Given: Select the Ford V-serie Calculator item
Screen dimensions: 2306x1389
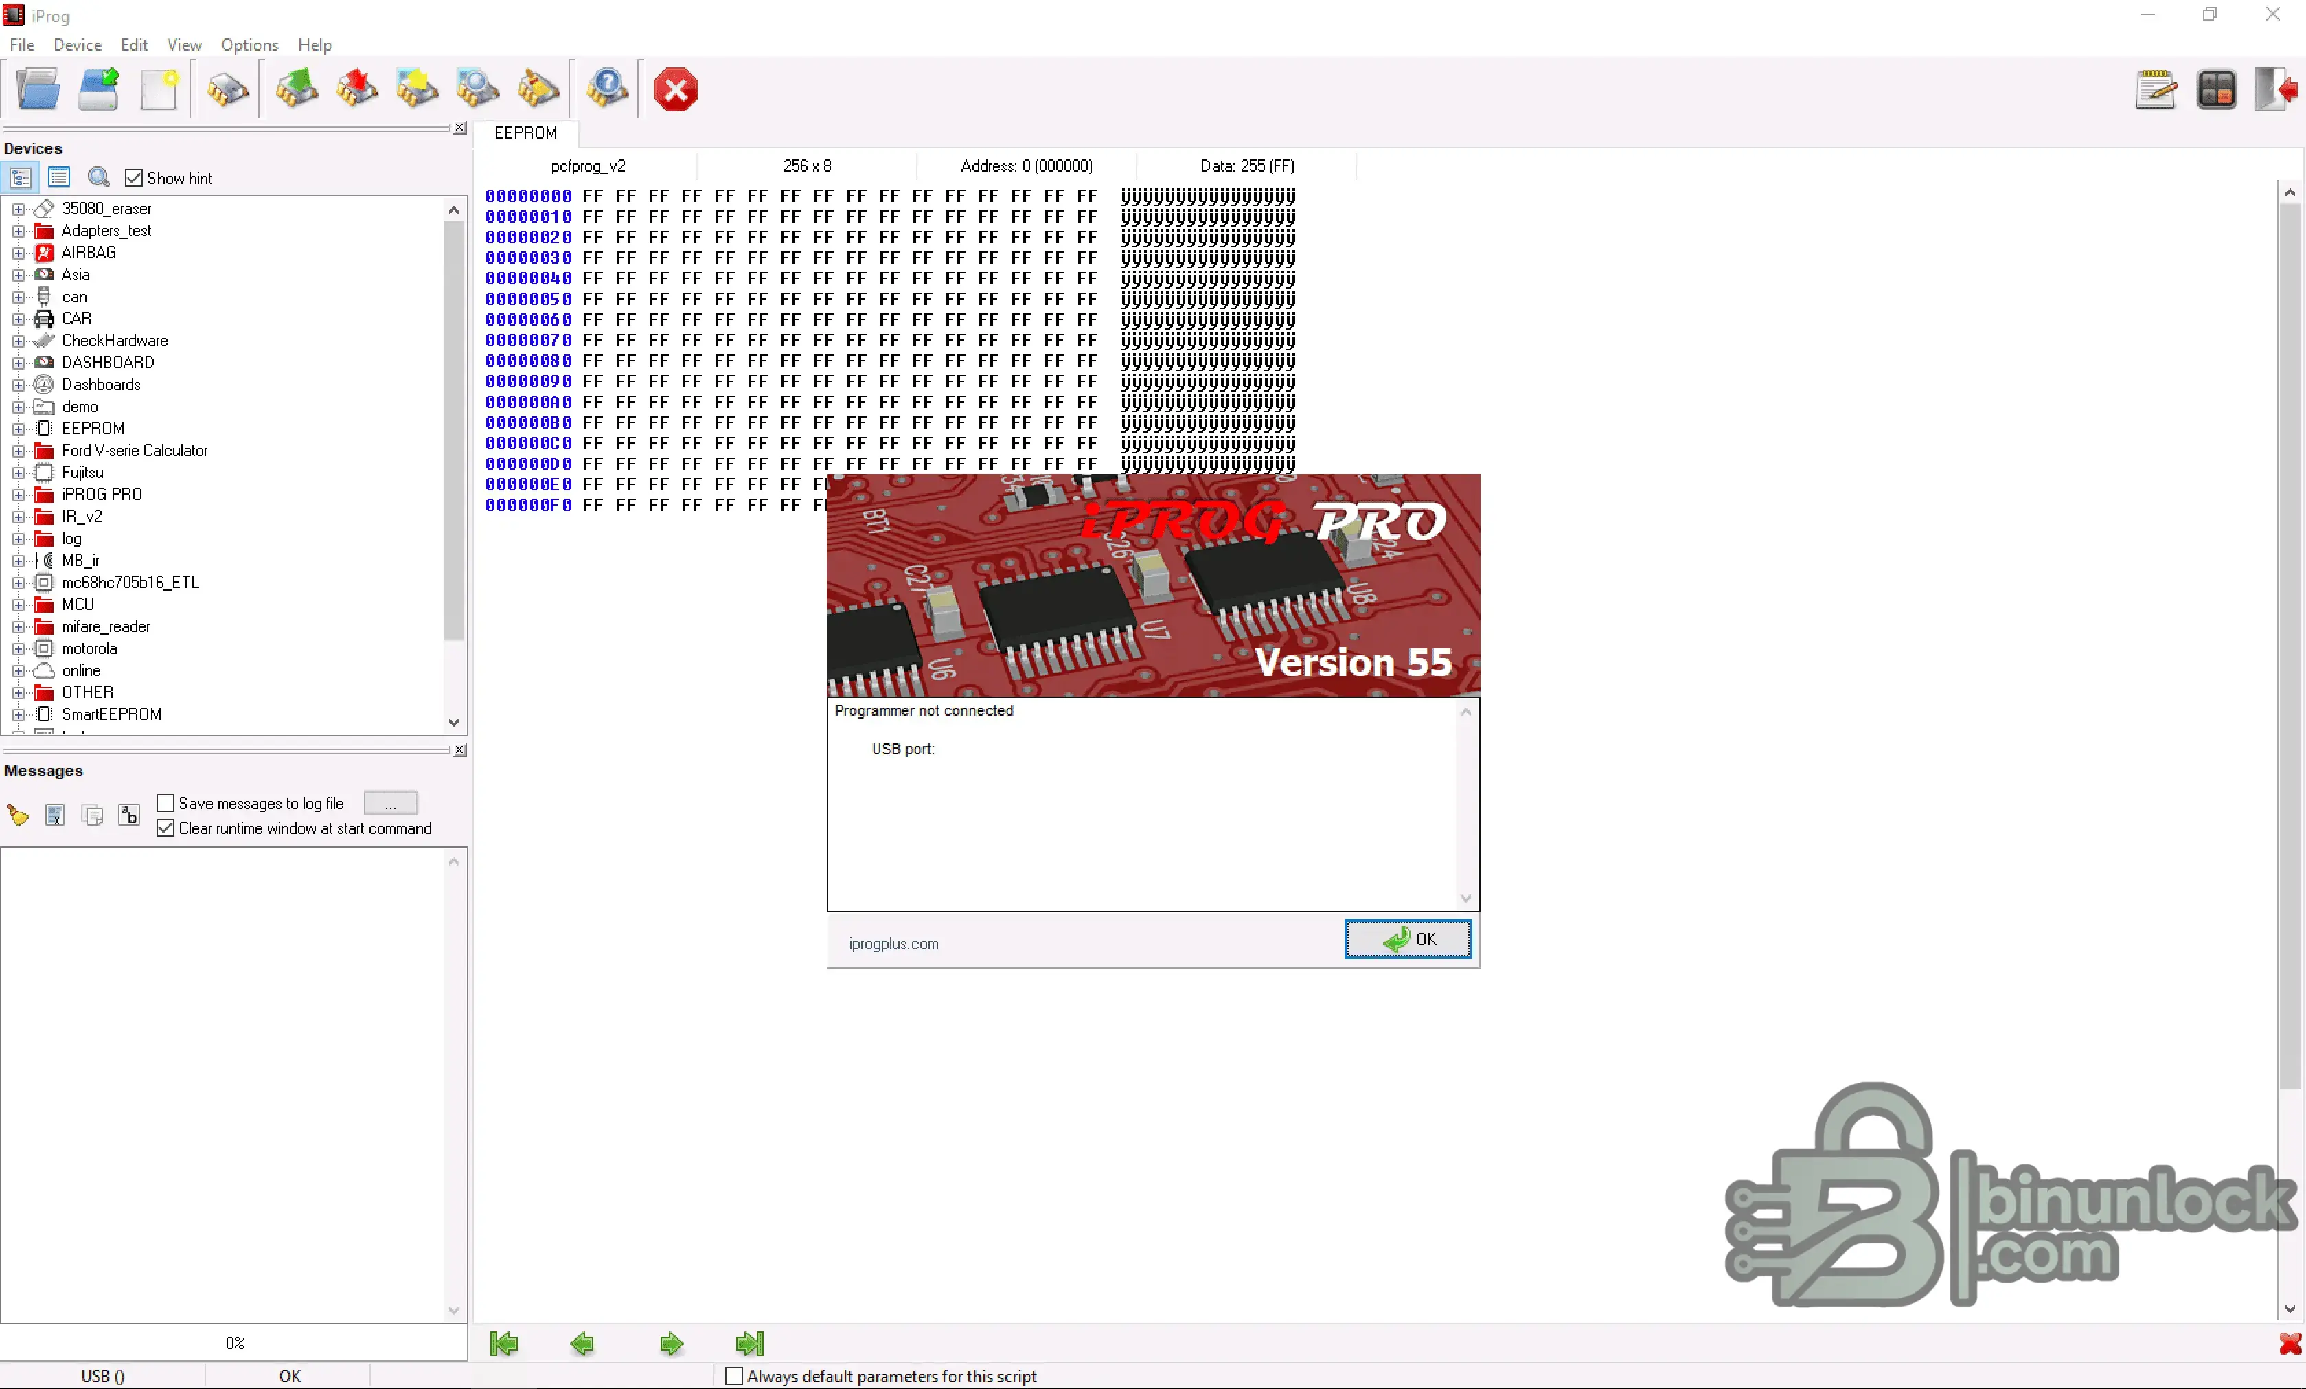Looking at the screenshot, I should tap(135, 450).
